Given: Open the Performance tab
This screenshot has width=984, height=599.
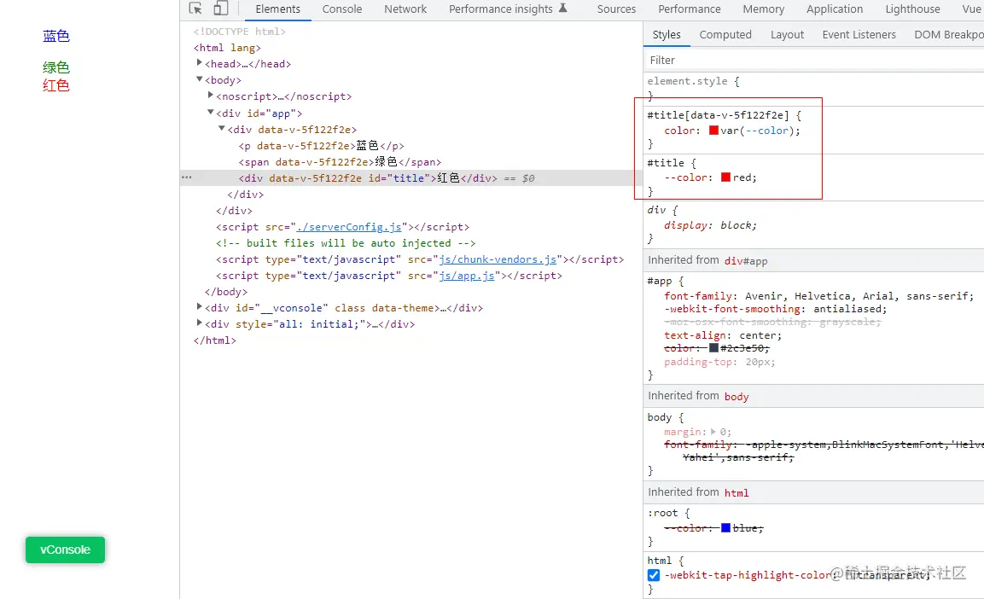Looking at the screenshot, I should click(689, 9).
